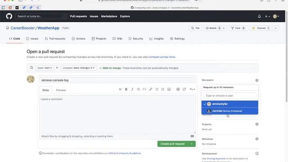The height and width of the screenshot is (162, 288).
Task: Insert a link via toolbar
Action: [151, 89]
